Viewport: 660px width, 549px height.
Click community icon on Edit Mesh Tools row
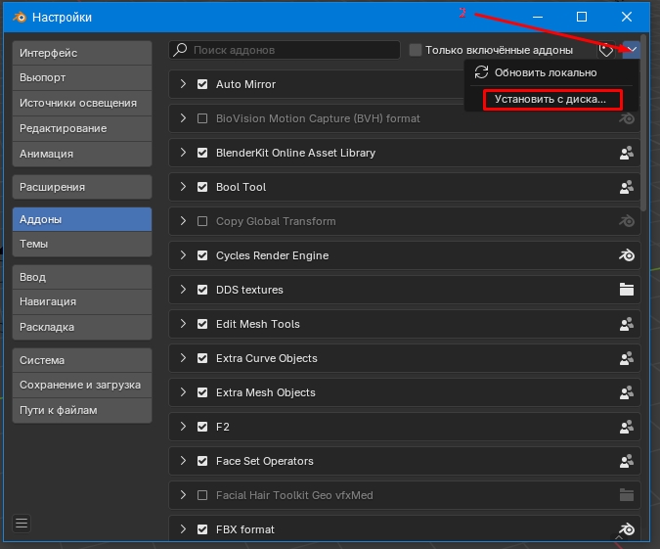627,324
